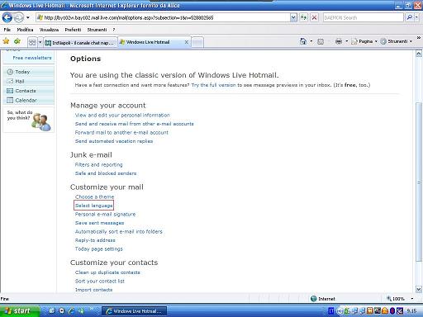Click the browser Forward arrow button
423x317 pixels.
pos(18,18)
